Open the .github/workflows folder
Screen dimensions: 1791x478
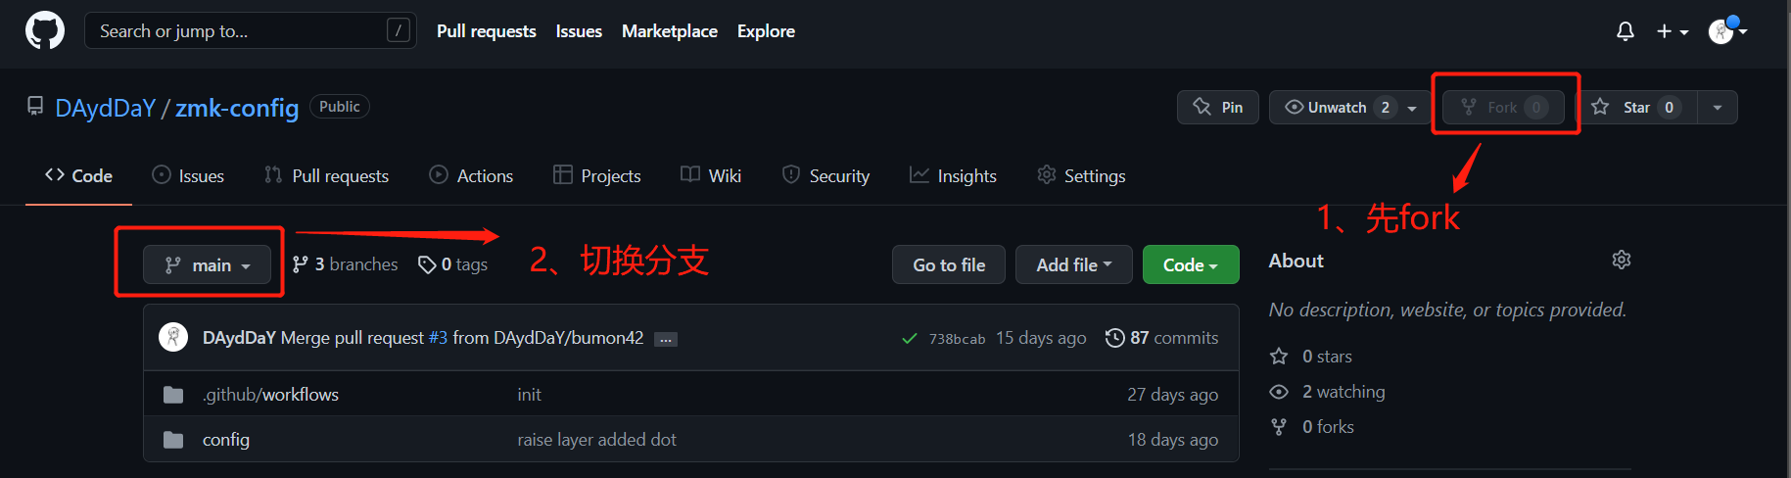pos(270,395)
